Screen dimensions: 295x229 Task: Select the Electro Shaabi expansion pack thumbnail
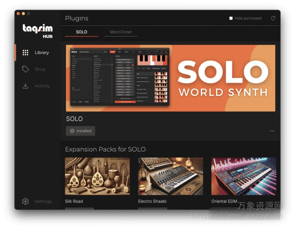(x=171, y=176)
